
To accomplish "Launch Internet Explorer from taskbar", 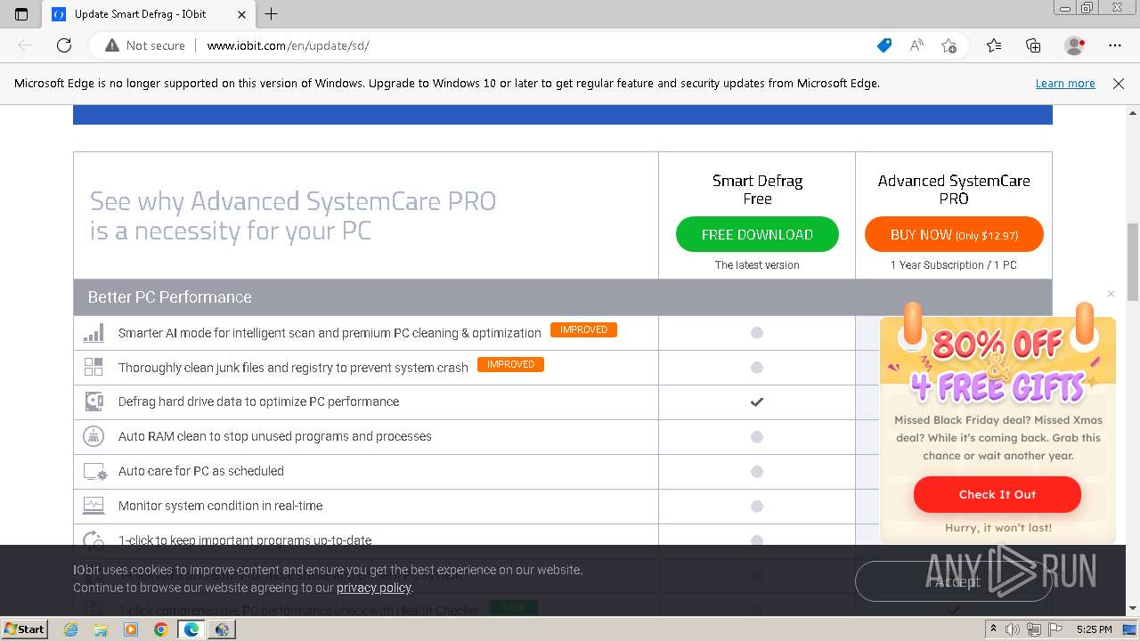I will pyautogui.click(x=71, y=629).
